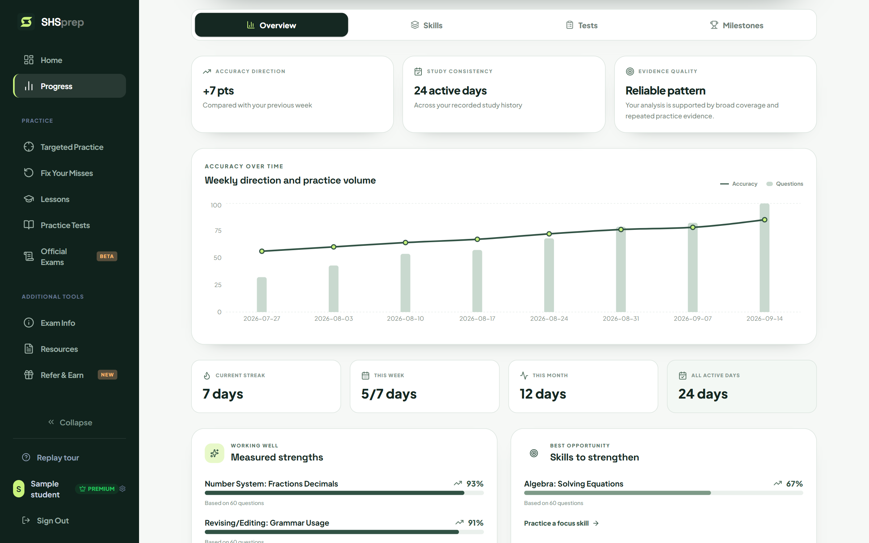869x543 pixels.
Task: Click the 'Reliable pattern' heading
Action: point(666,90)
